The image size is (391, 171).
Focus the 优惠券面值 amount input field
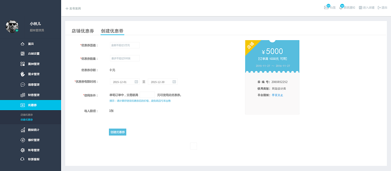(x=125, y=45)
